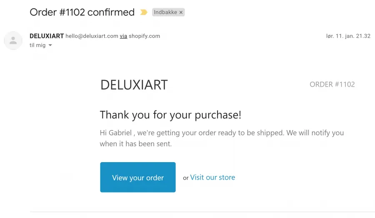The image size is (375, 218).
Task: Click the 'Hi Gabriel' message paragraph
Action: [x=222, y=138]
